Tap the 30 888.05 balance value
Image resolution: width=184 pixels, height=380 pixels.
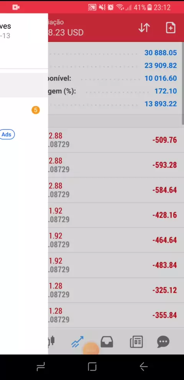[x=161, y=53]
